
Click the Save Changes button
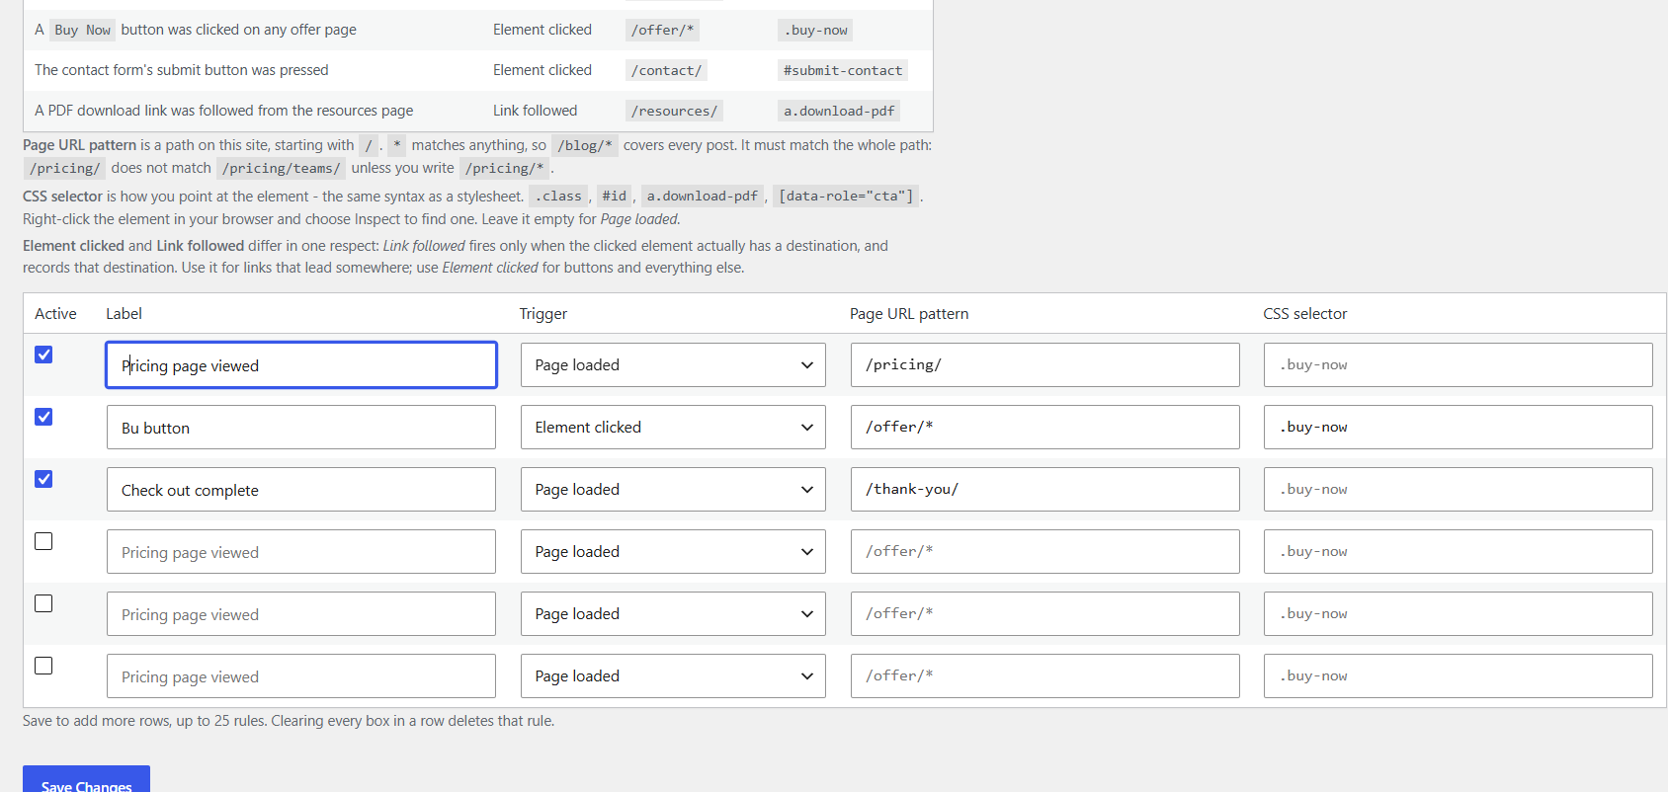(86, 780)
